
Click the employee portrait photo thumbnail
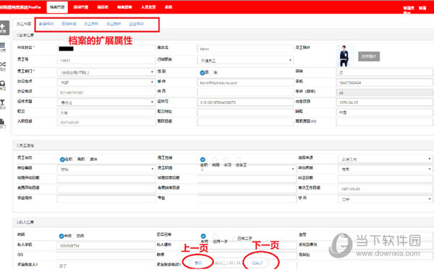[x=344, y=56]
